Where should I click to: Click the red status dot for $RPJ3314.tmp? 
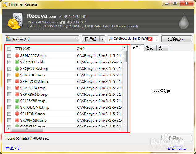(17, 88)
